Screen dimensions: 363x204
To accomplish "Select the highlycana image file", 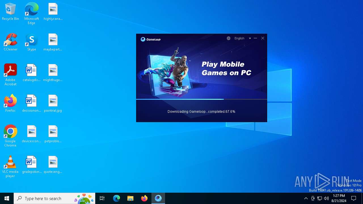I will tap(53, 12).
